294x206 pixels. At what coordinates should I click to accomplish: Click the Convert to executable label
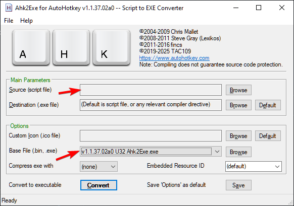click(x=35, y=185)
